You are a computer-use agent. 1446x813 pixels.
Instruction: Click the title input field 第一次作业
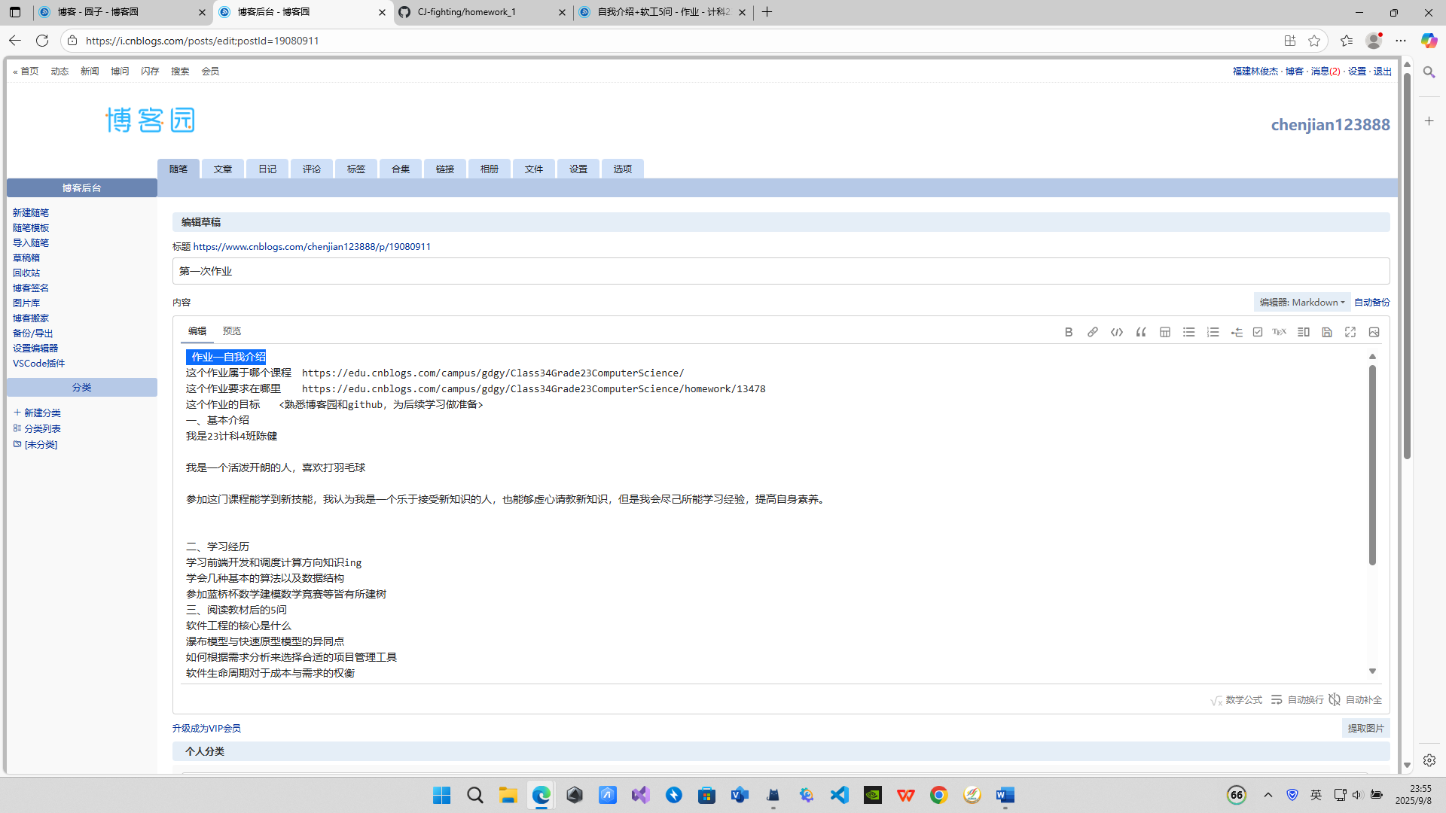click(780, 271)
